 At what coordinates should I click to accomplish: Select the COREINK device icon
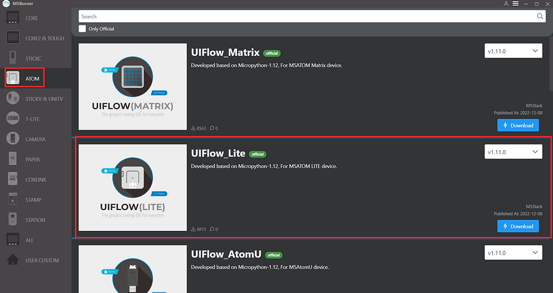[x=12, y=178]
